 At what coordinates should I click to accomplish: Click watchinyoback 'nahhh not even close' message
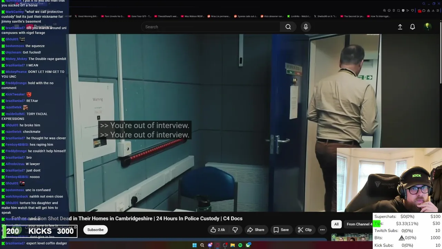(32, 196)
